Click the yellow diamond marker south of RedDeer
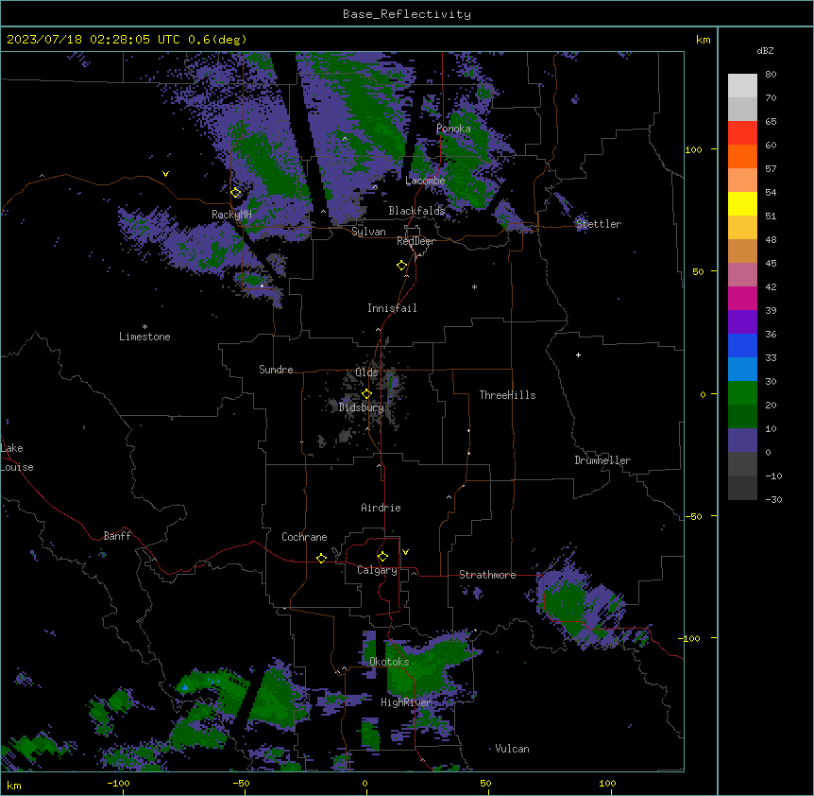Viewport: 814px width, 796px height. pos(402,266)
